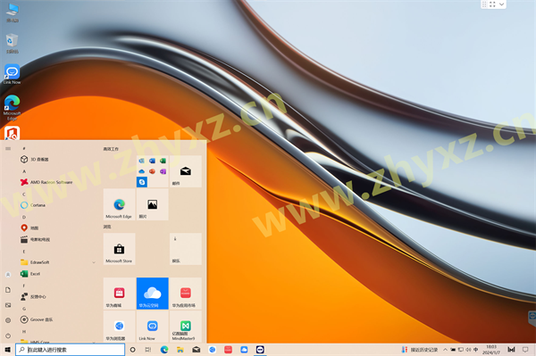Open the notification center icon
This screenshot has height=356, width=536.
[x=525, y=350]
